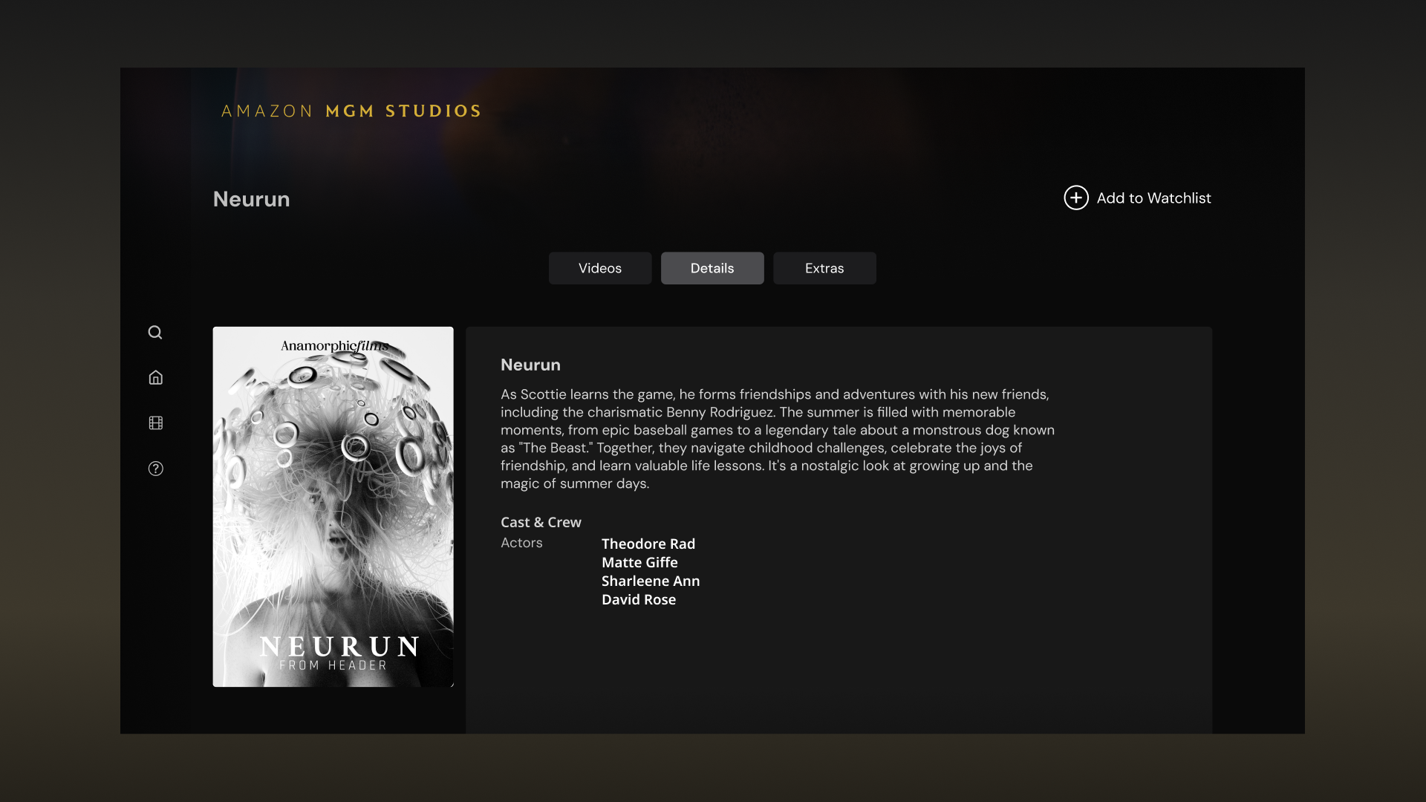Click the Neurun page title heading
Screen dimensions: 1426x802
pyautogui.click(x=251, y=199)
